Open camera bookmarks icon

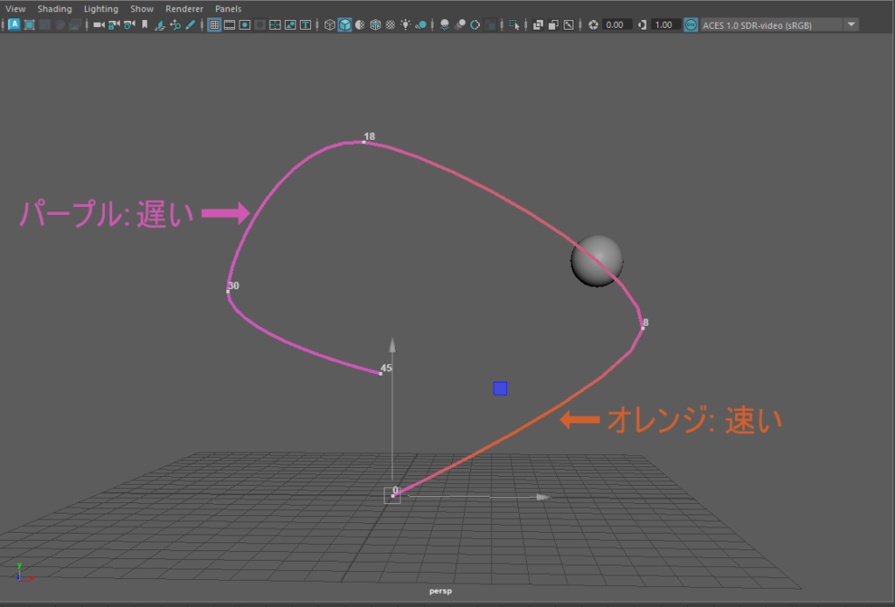[144, 25]
